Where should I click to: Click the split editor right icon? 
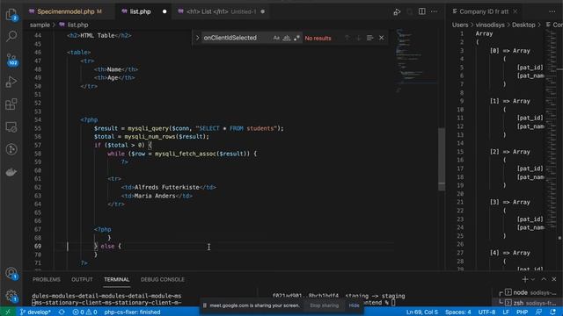[422, 11]
